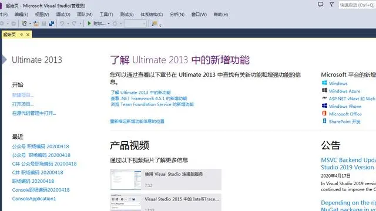
Task: Click the Windows Phone link text
Action: pyautogui.click(x=345, y=106)
